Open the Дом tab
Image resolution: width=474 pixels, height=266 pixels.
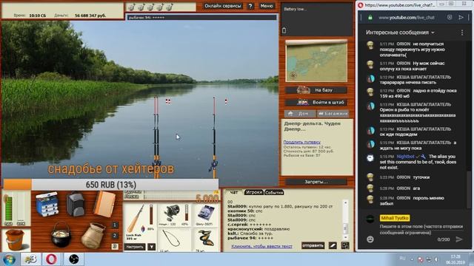(x=299, y=113)
